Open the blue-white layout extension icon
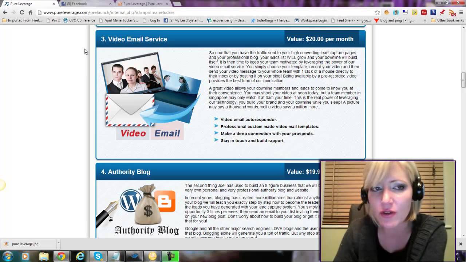The height and width of the screenshot is (262, 466). (x=405, y=12)
